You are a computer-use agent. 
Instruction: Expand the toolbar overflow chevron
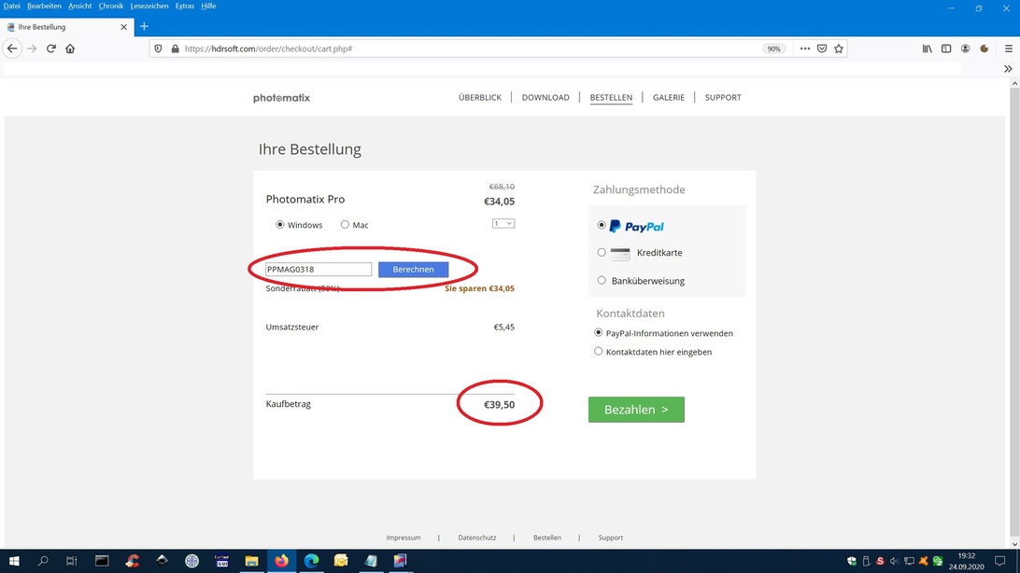click(1008, 69)
